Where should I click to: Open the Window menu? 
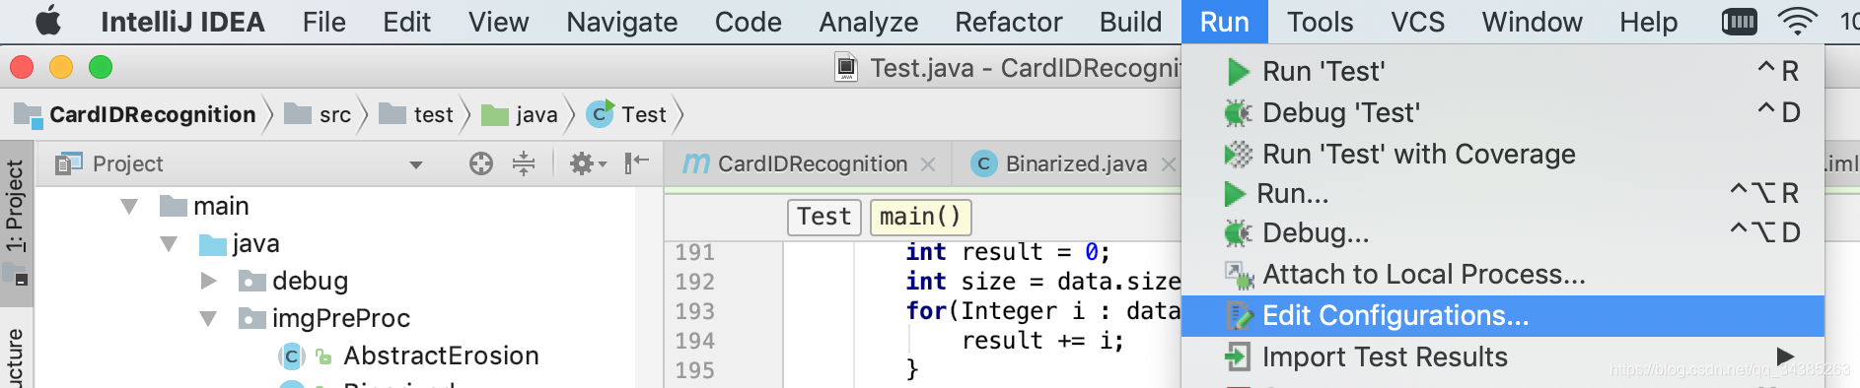coord(1532,22)
